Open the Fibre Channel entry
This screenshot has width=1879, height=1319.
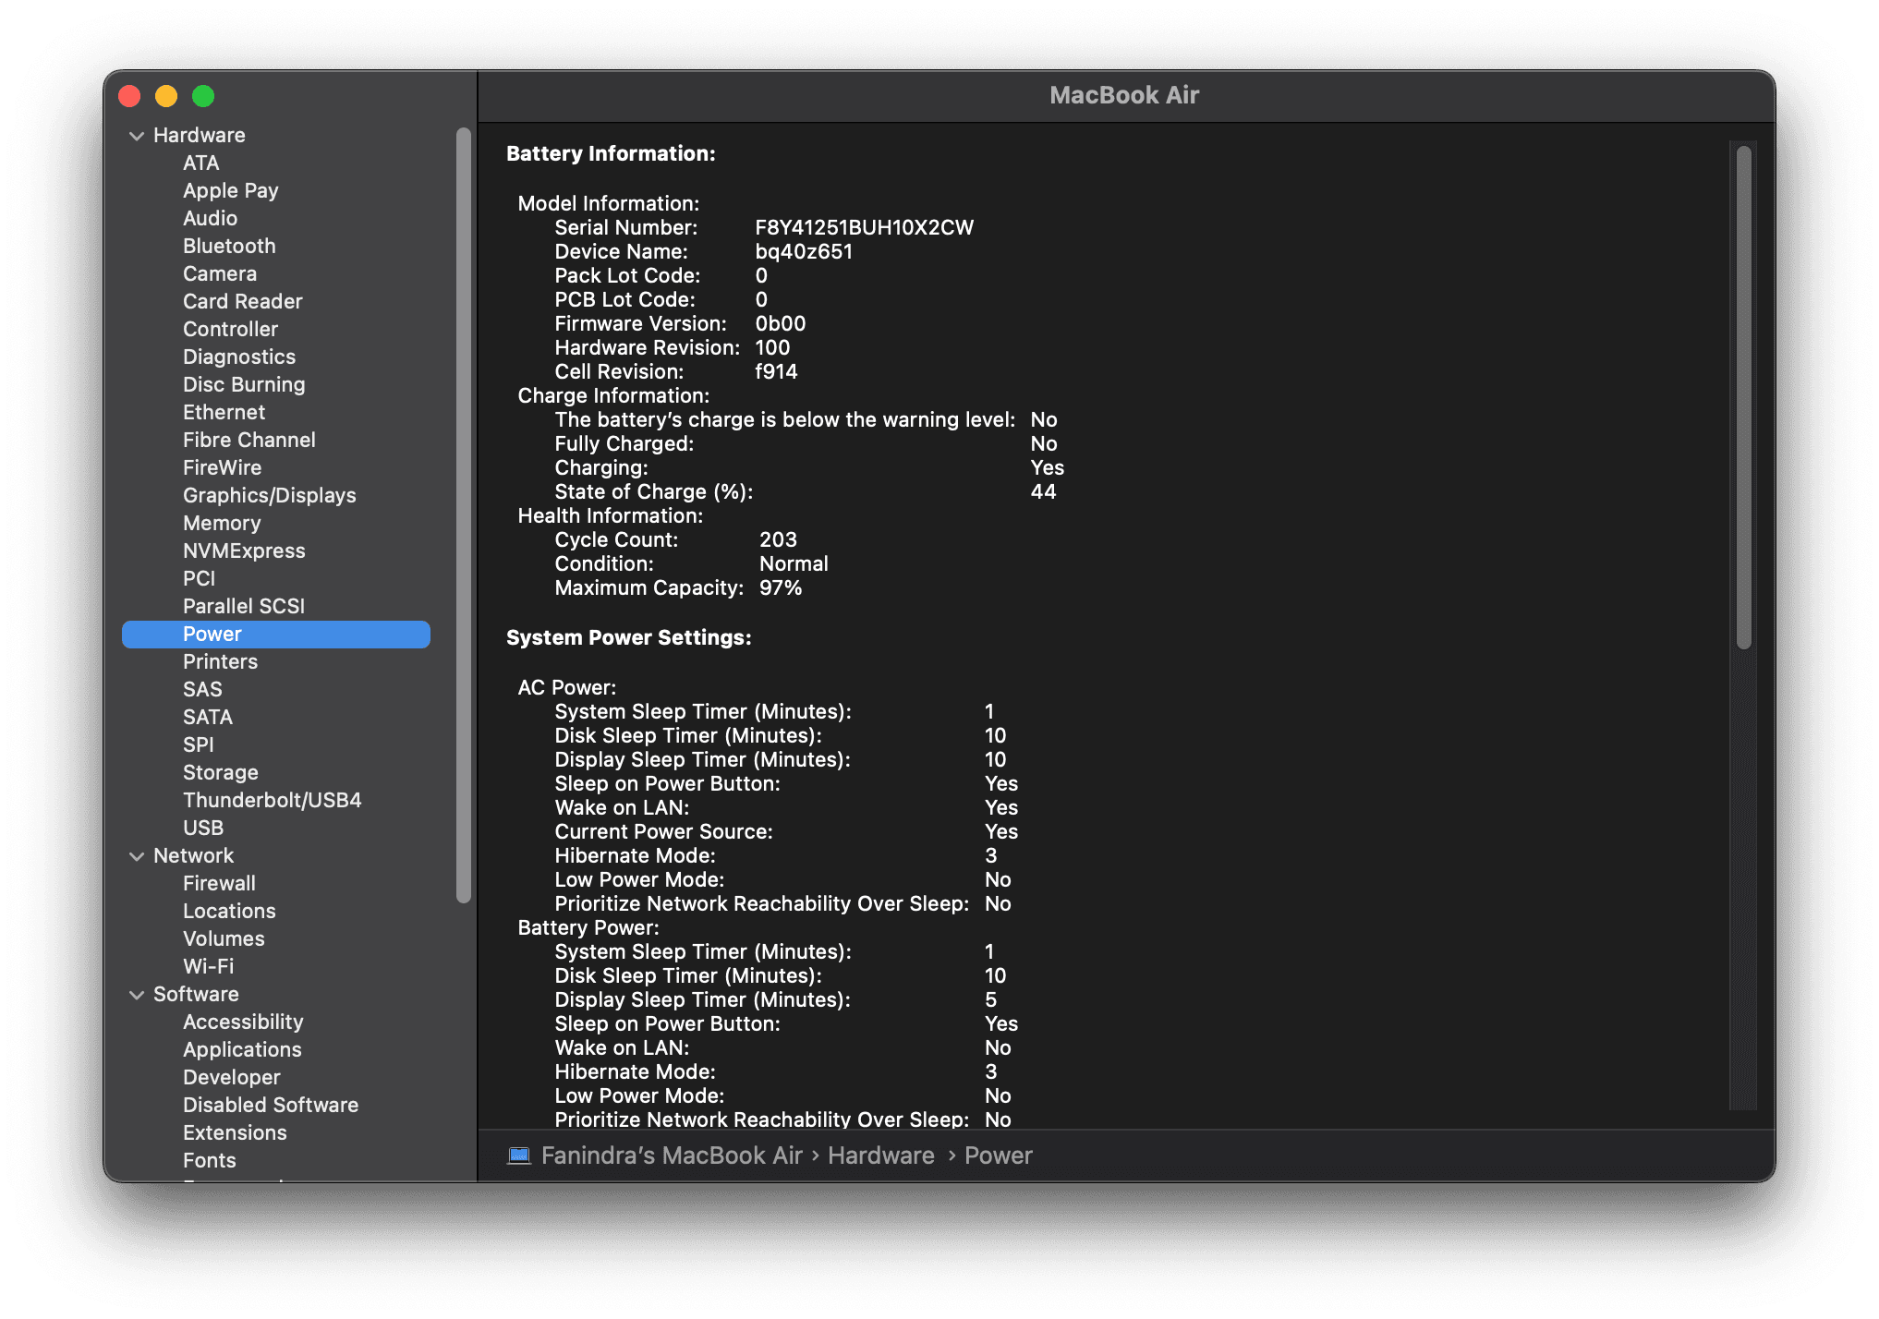pyautogui.click(x=249, y=440)
